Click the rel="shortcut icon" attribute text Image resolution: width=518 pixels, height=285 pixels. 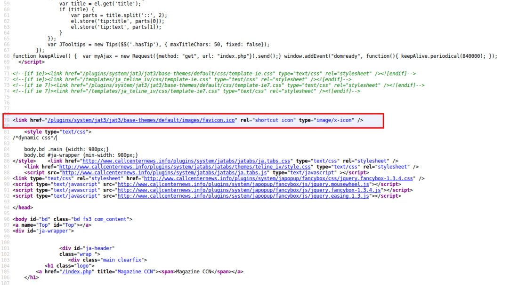pos(268,120)
